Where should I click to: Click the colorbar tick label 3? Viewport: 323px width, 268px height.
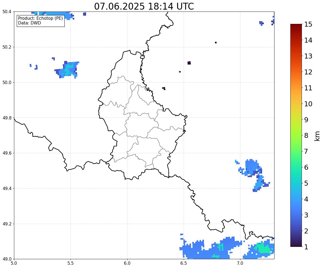[306, 215]
